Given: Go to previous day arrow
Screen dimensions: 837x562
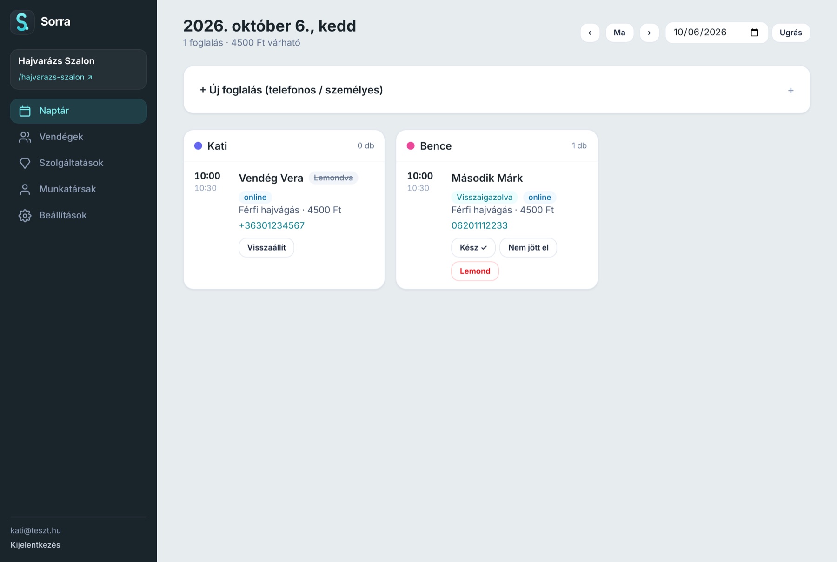Looking at the screenshot, I should pos(590,33).
